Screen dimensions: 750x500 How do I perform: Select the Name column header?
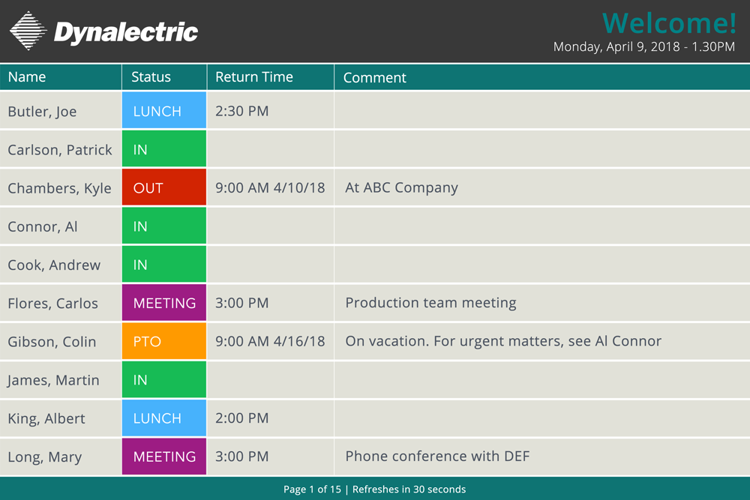(61, 77)
